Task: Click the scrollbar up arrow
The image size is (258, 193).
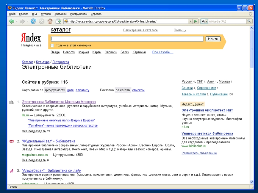Action: click(x=251, y=28)
